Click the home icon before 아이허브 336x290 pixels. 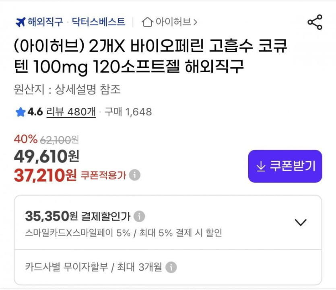pos(147,22)
